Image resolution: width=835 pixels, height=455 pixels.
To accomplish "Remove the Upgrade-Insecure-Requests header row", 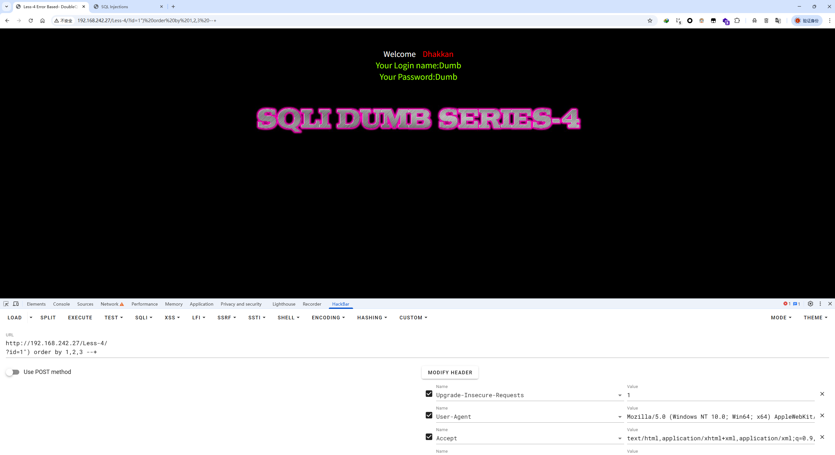I will point(822,394).
